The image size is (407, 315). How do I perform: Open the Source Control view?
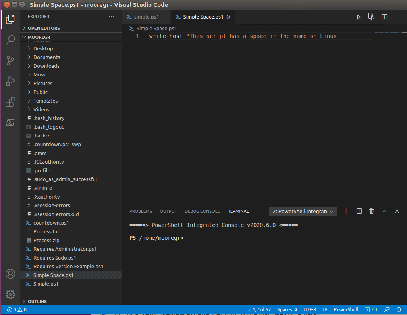(x=10, y=61)
